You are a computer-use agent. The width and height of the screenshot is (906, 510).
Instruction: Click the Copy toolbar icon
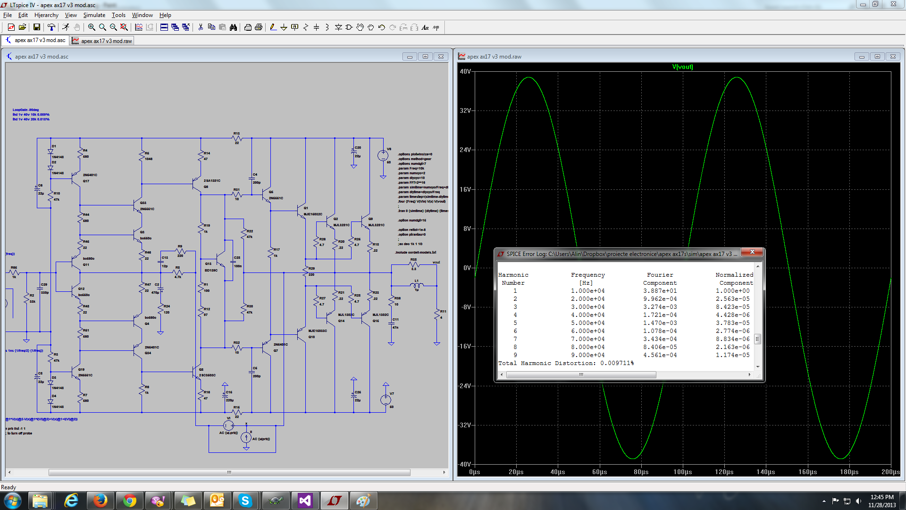click(x=211, y=27)
